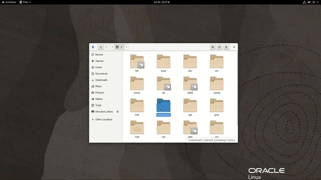Image resolution: width=321 pixels, height=180 pixels.
Task: Open the path bar dropdown arrow
Action: tap(121, 47)
